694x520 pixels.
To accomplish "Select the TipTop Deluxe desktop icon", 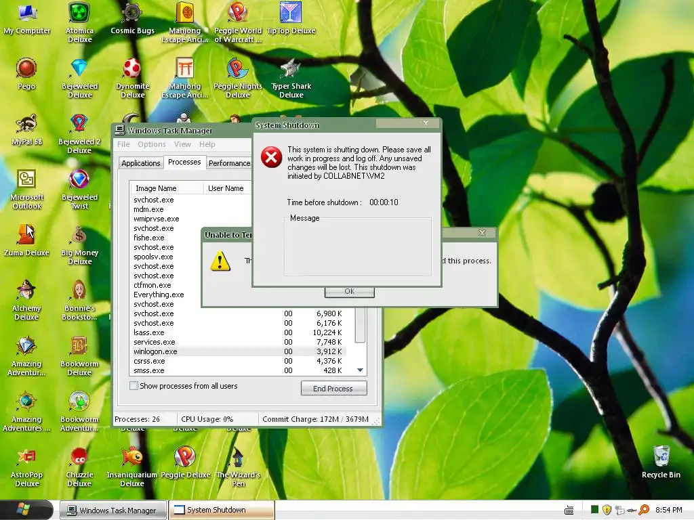I will click(x=291, y=18).
